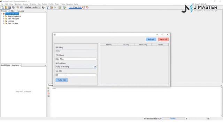Close the Projects tab
223x125 pixels.
(x=8, y=11)
